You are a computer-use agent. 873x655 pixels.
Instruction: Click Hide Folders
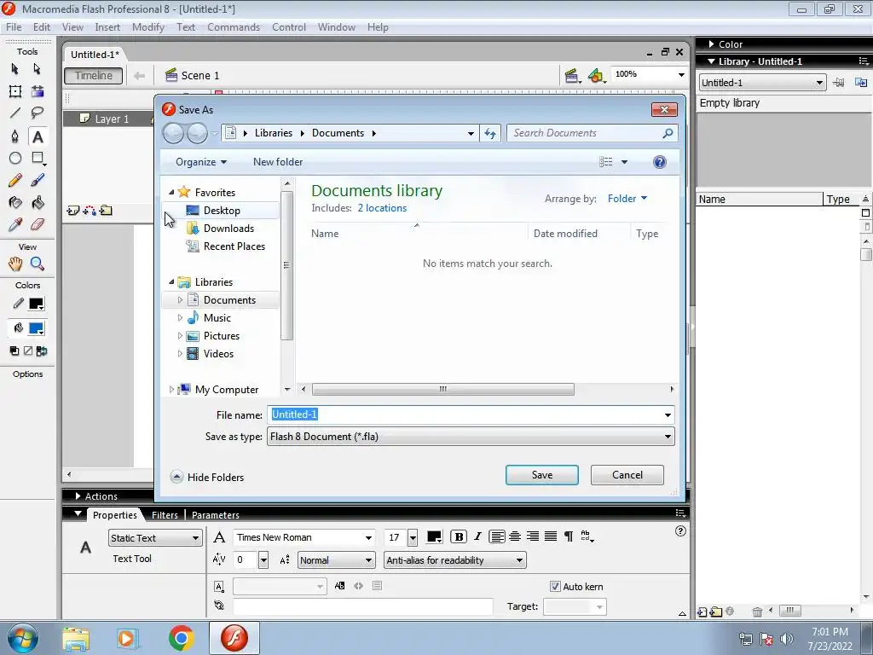coord(207,478)
